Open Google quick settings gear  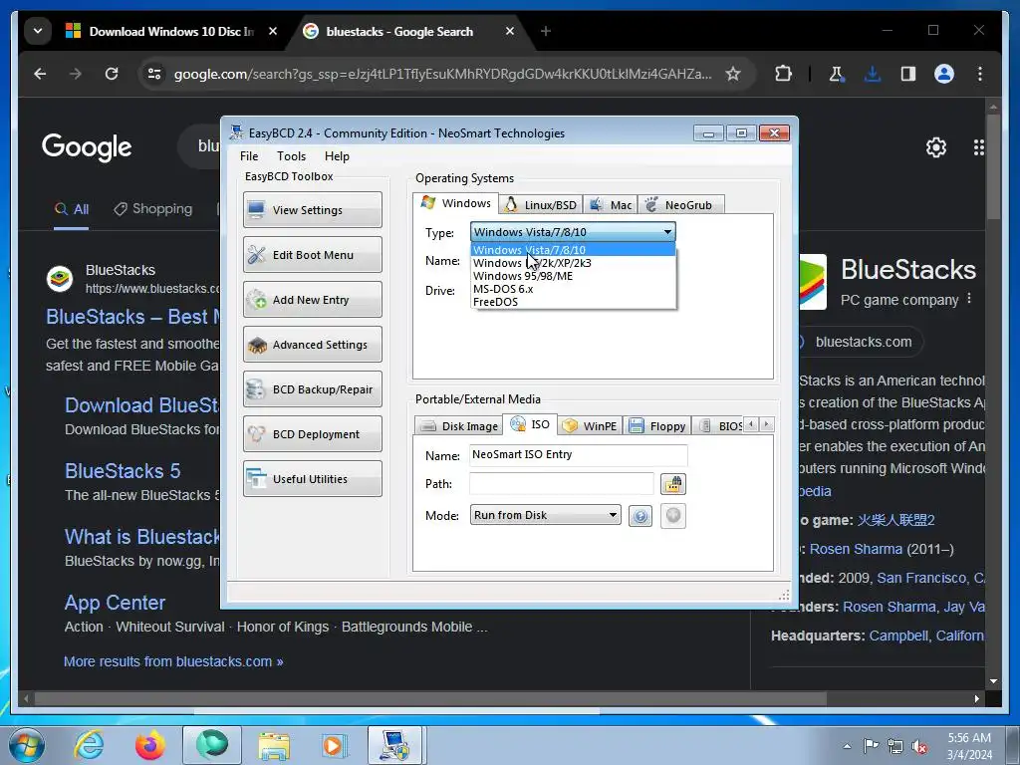point(936,147)
